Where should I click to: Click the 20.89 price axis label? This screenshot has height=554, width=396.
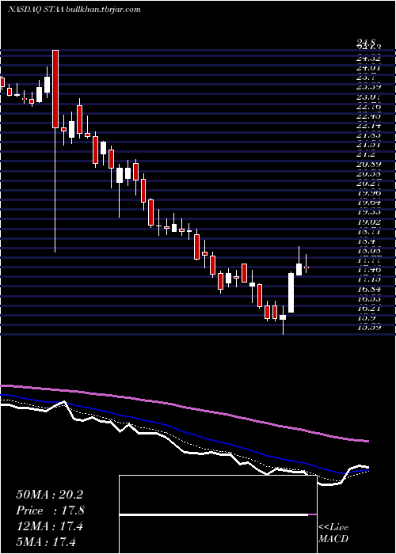coord(368,164)
